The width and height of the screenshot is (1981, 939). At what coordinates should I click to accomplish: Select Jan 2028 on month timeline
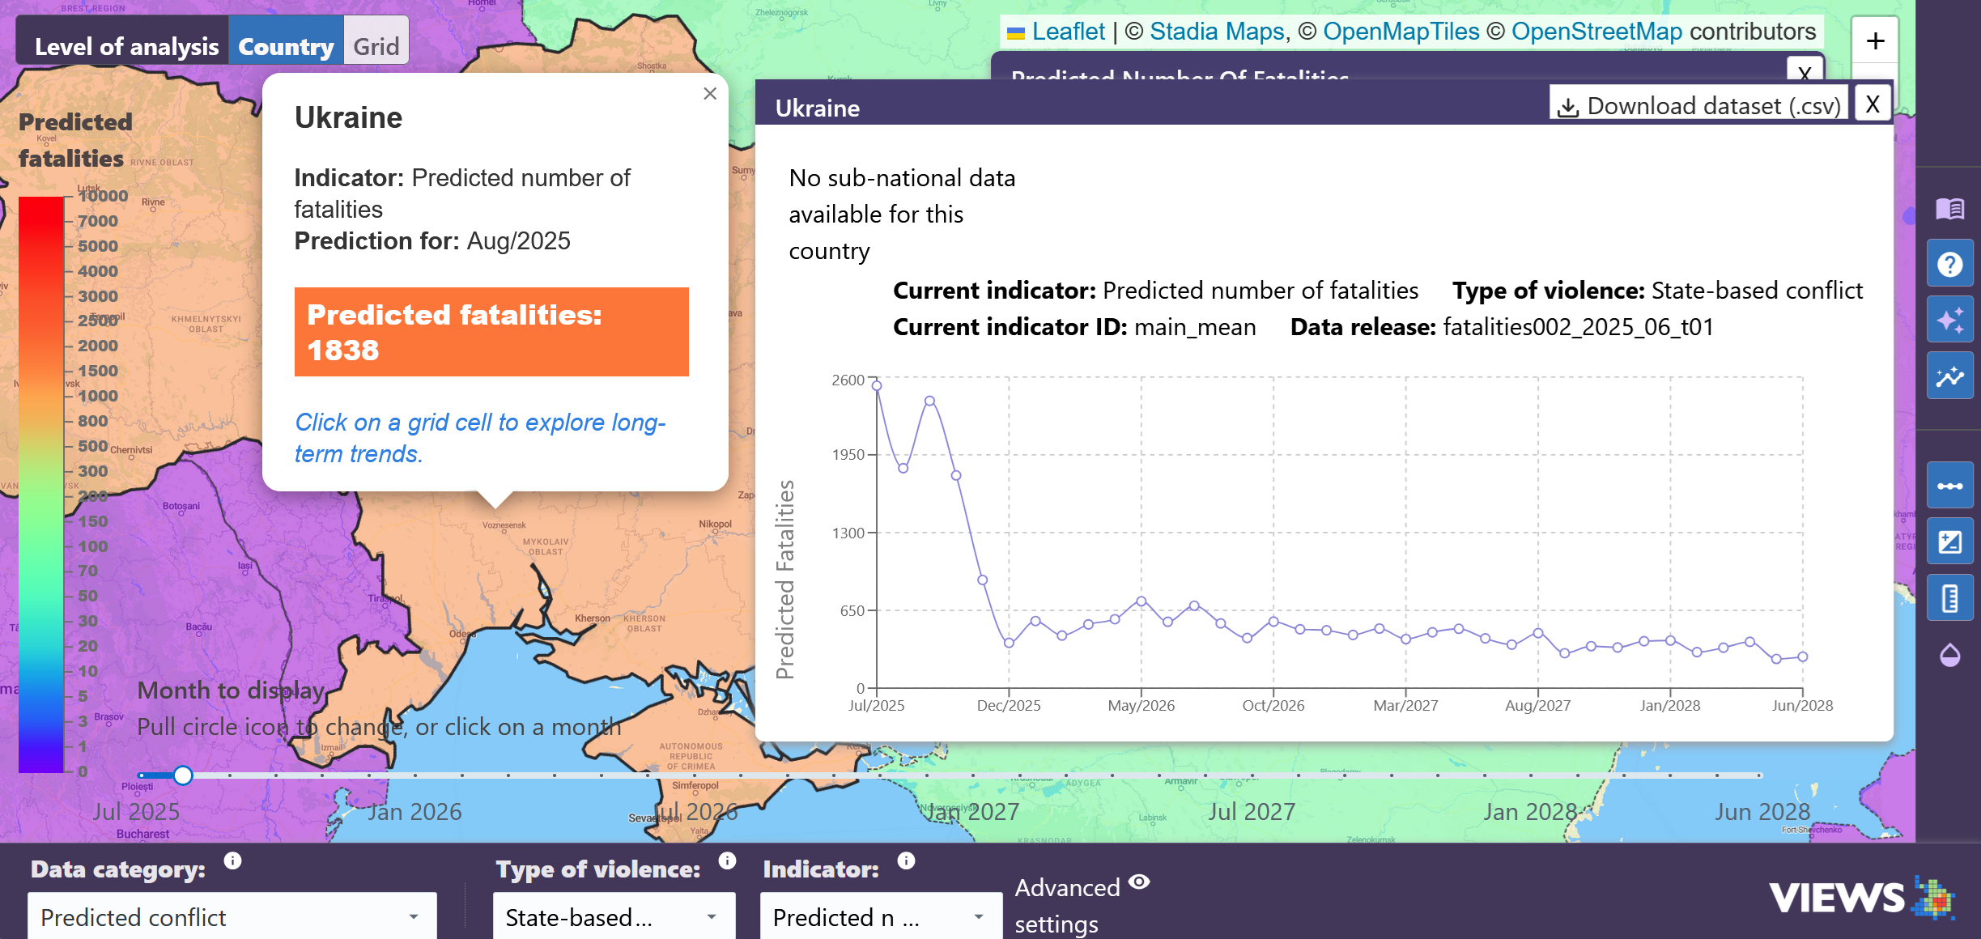(x=1530, y=812)
